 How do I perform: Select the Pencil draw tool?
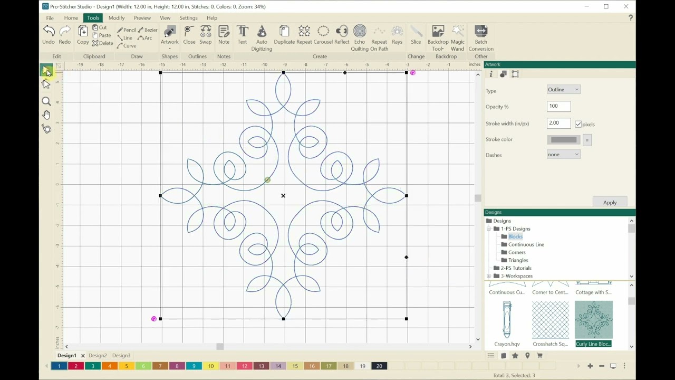coord(127,30)
